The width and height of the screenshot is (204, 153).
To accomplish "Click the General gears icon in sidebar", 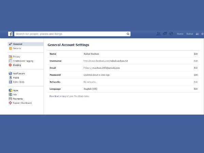I will [x=11, y=44].
